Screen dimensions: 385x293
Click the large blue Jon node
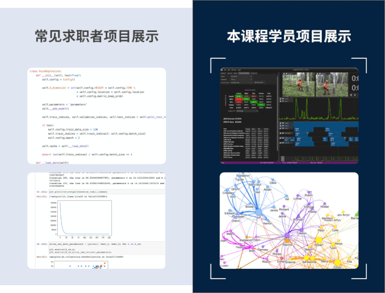click(x=258, y=212)
